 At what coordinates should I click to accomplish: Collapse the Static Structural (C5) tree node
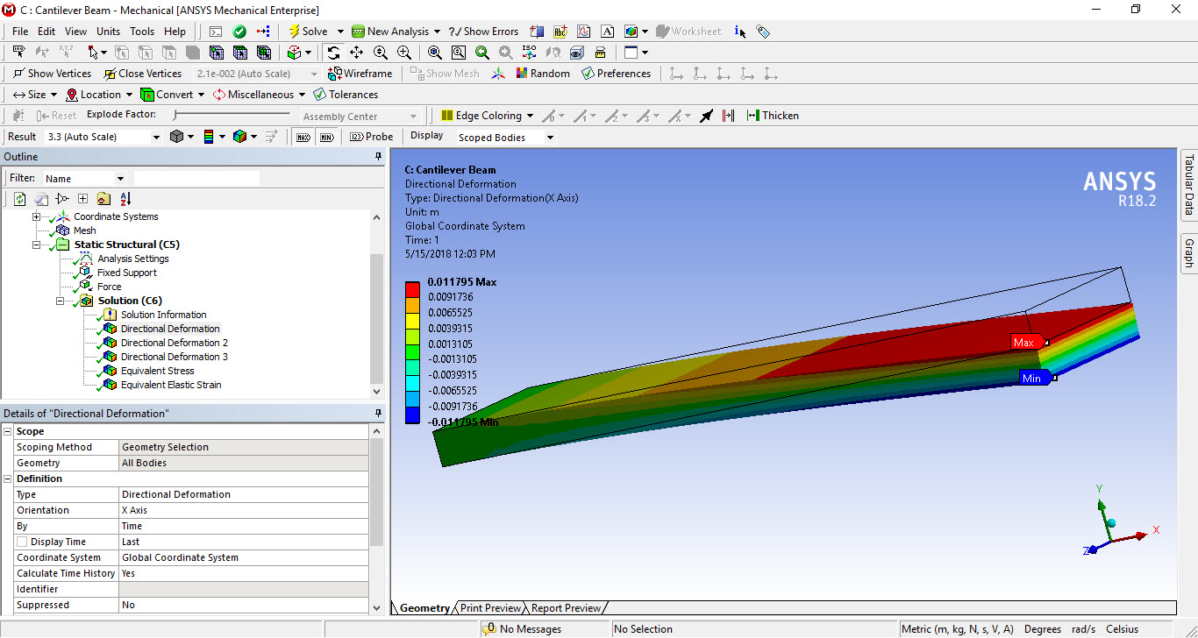tap(37, 245)
